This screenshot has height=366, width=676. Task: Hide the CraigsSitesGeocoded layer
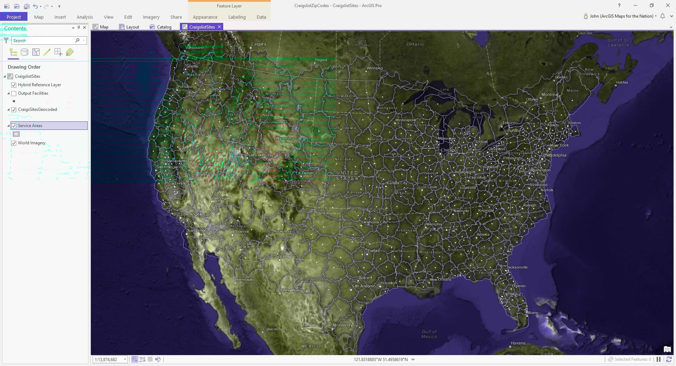tap(14, 110)
